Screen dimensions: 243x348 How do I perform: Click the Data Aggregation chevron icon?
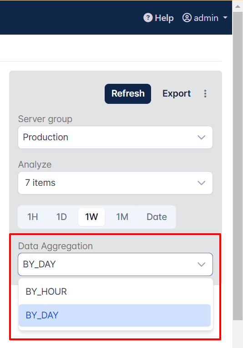tap(201, 264)
